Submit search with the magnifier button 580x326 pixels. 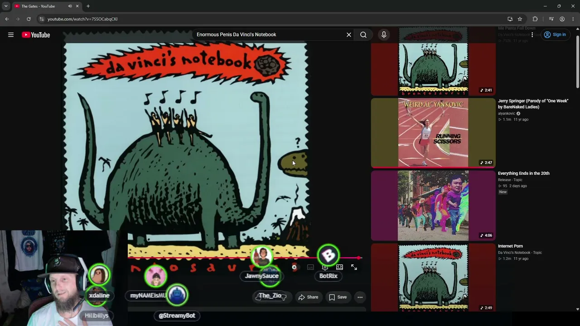click(363, 35)
